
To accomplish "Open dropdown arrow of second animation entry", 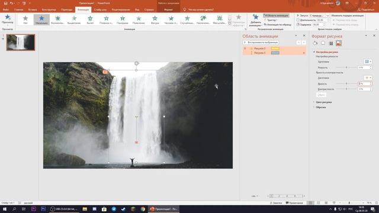I will [x=304, y=53].
